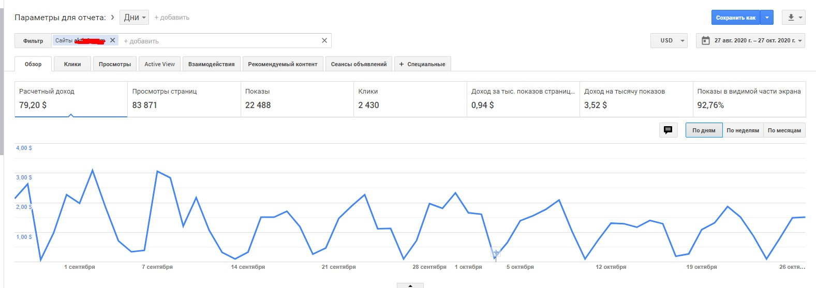Select the Просмотры страниц metric card
This screenshot has width=816, height=288.
pyautogui.click(x=184, y=99)
